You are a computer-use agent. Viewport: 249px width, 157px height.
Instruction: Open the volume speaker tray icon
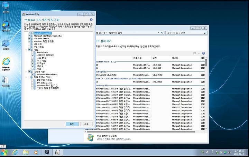click(229, 153)
